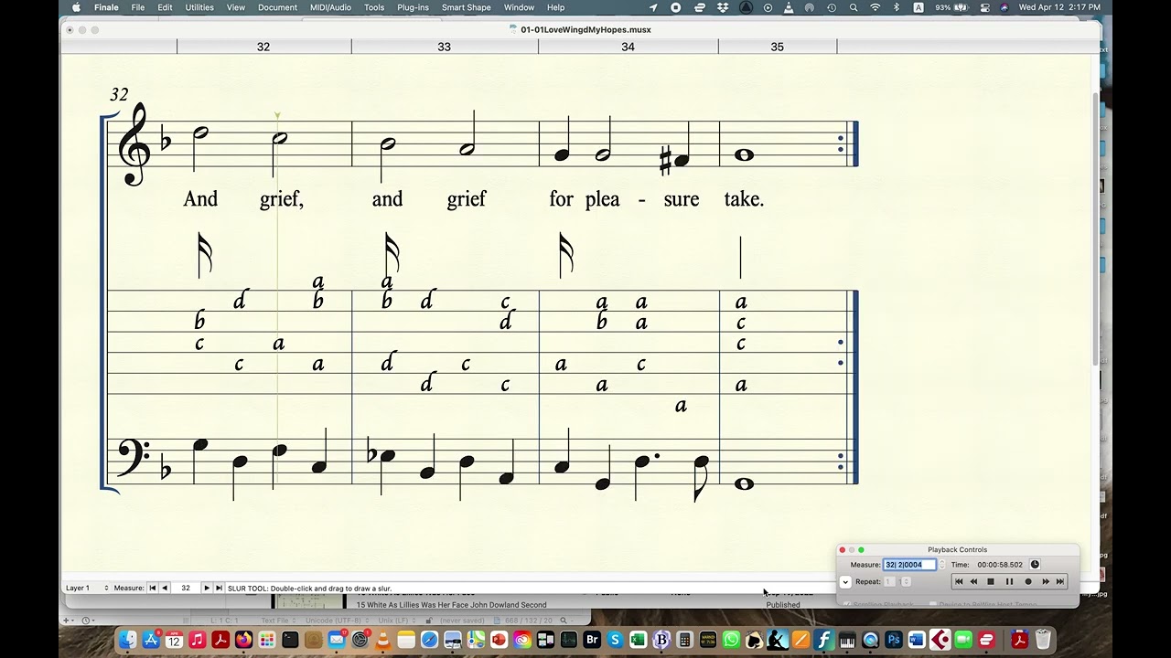1171x658 pixels.
Task: Open the Utilities menu
Action: coord(199,7)
